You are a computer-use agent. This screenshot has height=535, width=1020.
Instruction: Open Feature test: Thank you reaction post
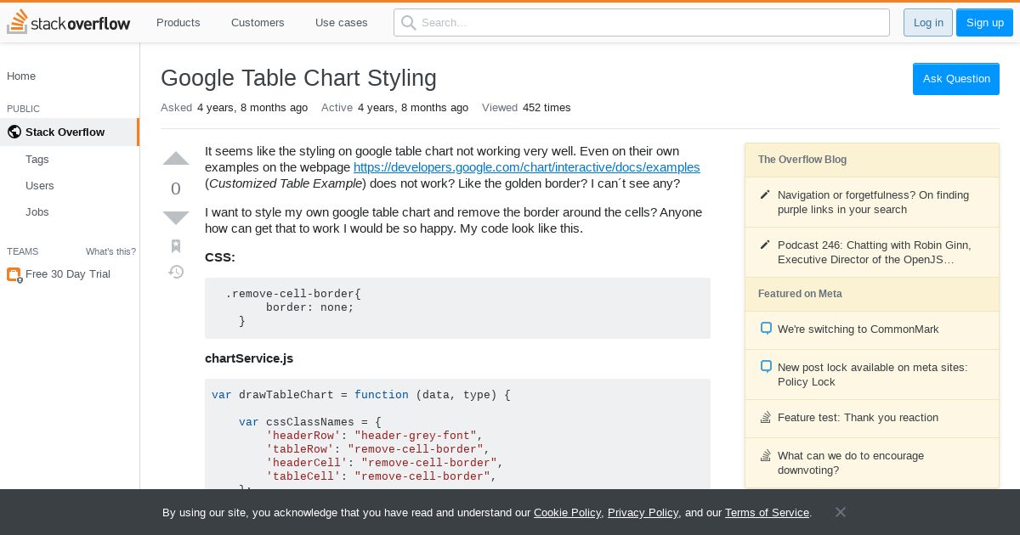858,417
